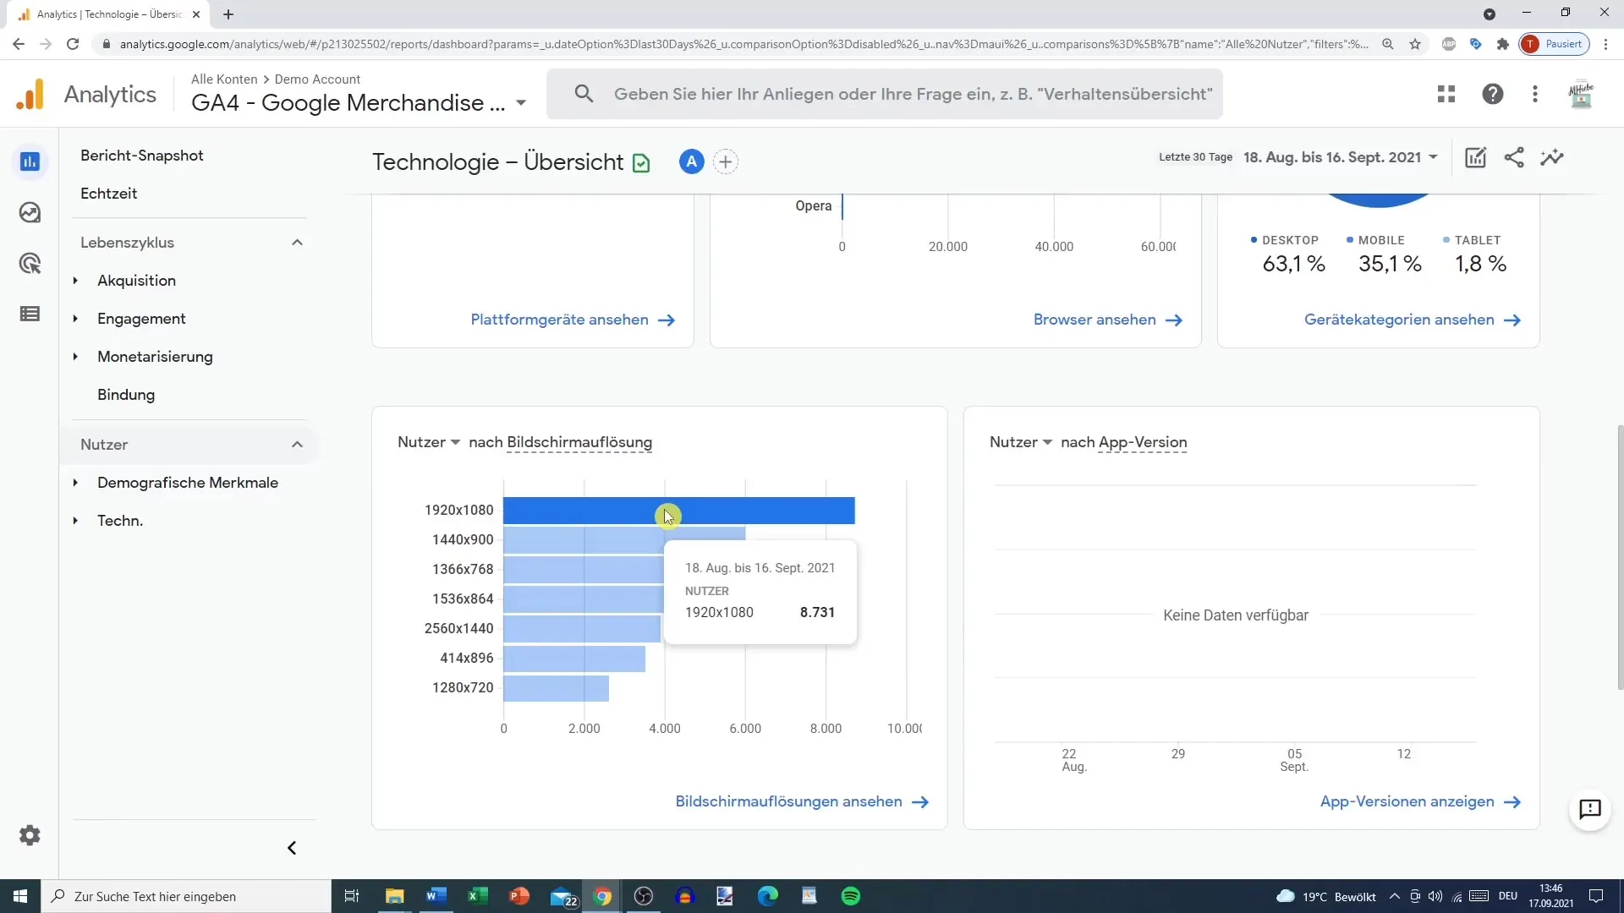
Task: Open the Echtzeit report
Action: (108, 194)
